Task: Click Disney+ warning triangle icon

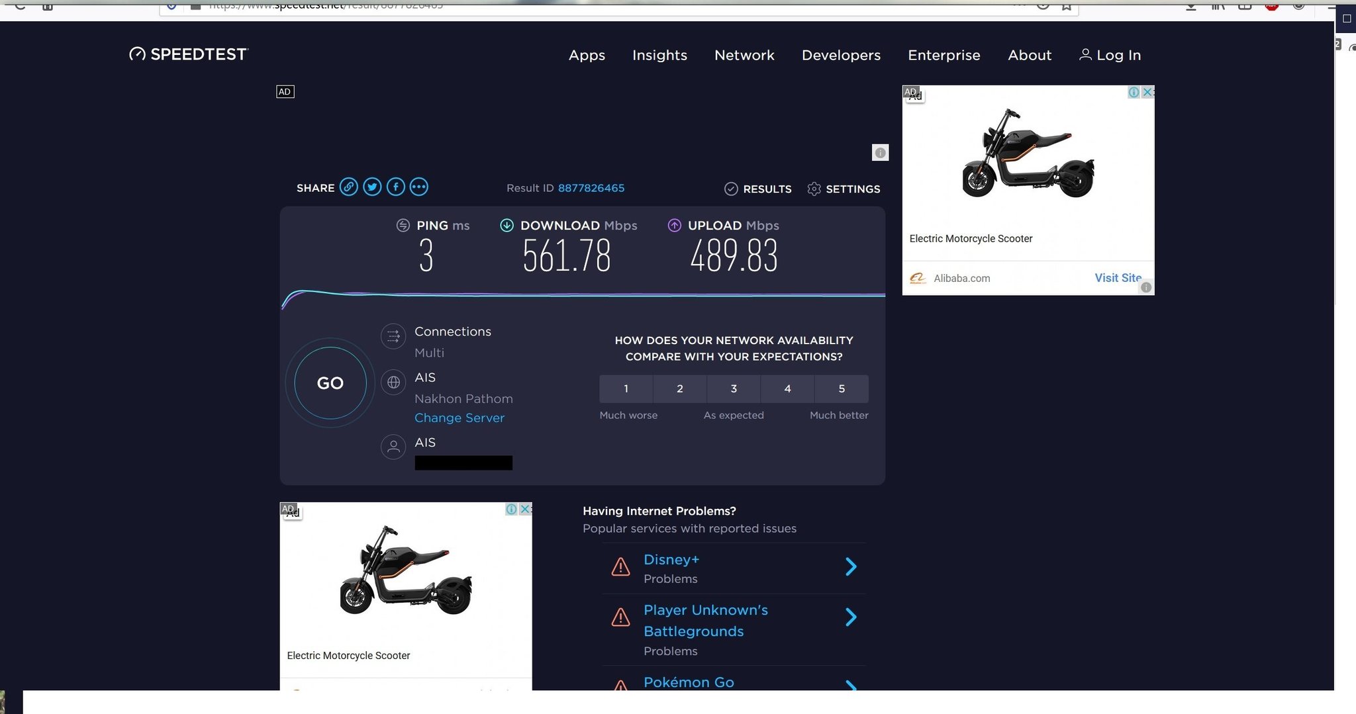Action: coord(620,567)
